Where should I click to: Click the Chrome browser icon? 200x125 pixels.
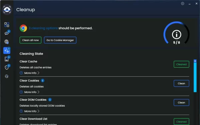click(x=23, y=28)
